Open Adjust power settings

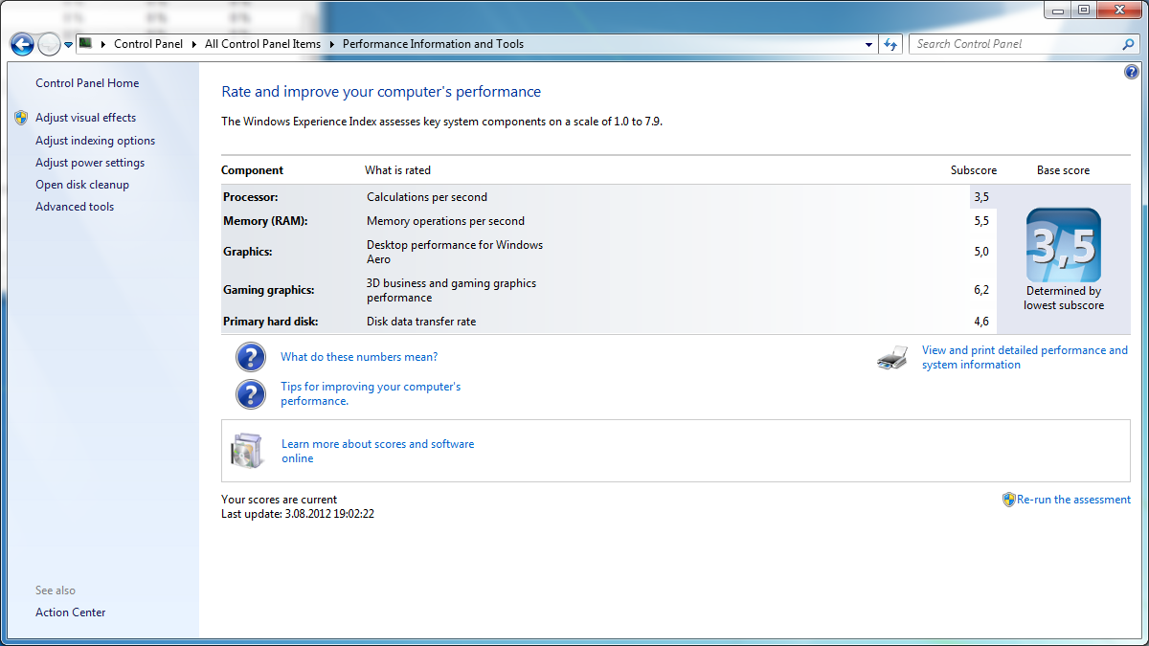click(90, 163)
